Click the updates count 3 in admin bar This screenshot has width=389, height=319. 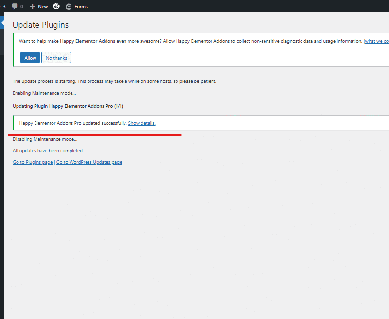pyautogui.click(x=4, y=7)
